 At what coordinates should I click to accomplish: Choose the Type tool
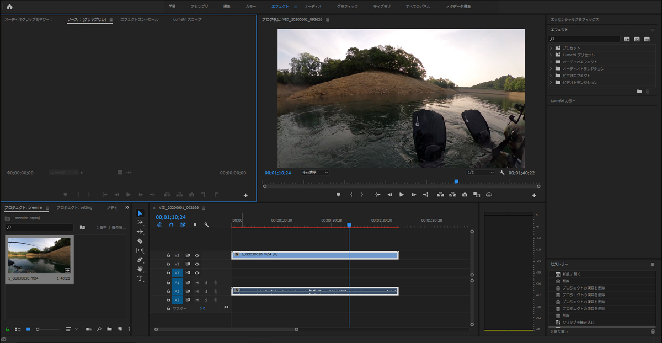[140, 278]
